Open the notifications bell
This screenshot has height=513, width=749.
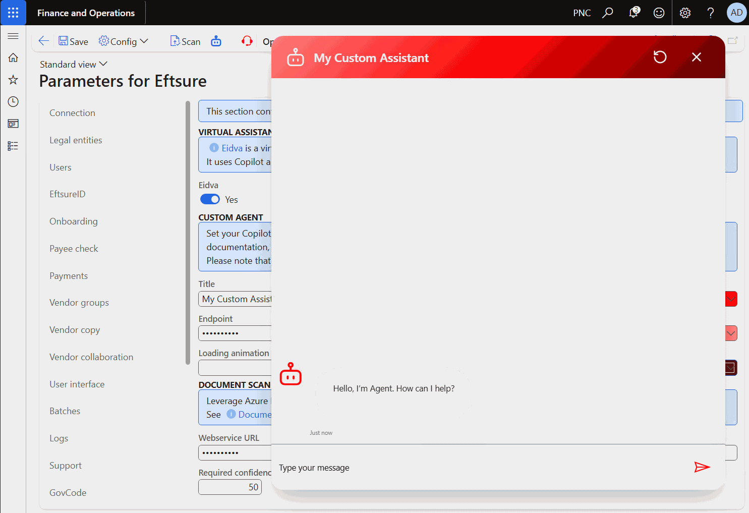633,13
